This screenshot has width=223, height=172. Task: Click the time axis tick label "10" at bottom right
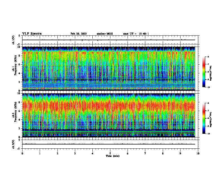(x=198, y=153)
